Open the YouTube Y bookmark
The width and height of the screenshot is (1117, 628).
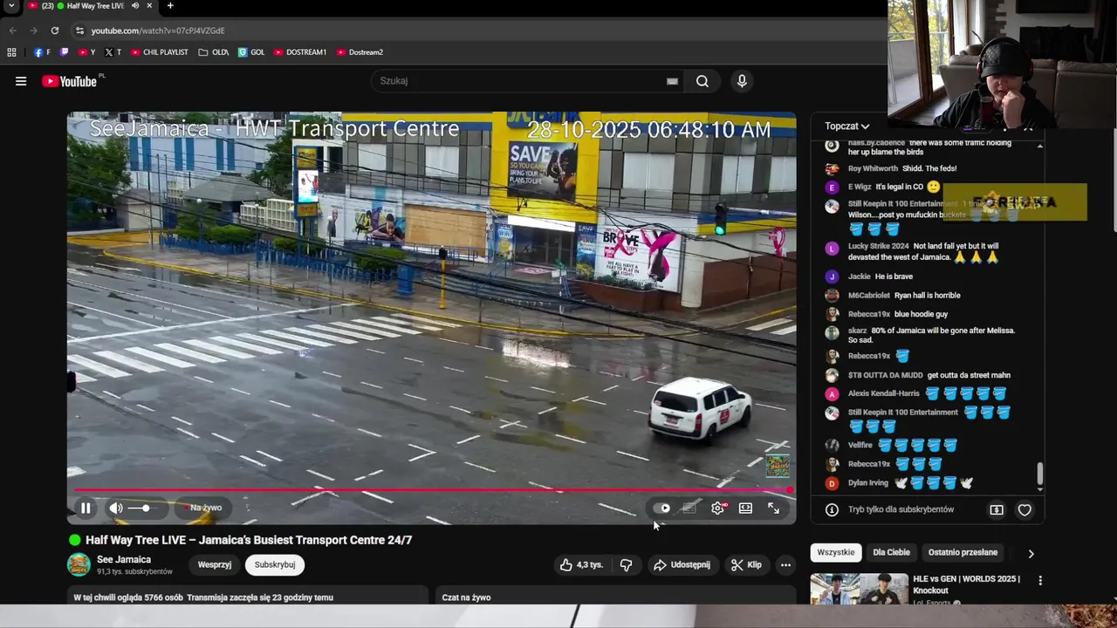(86, 52)
